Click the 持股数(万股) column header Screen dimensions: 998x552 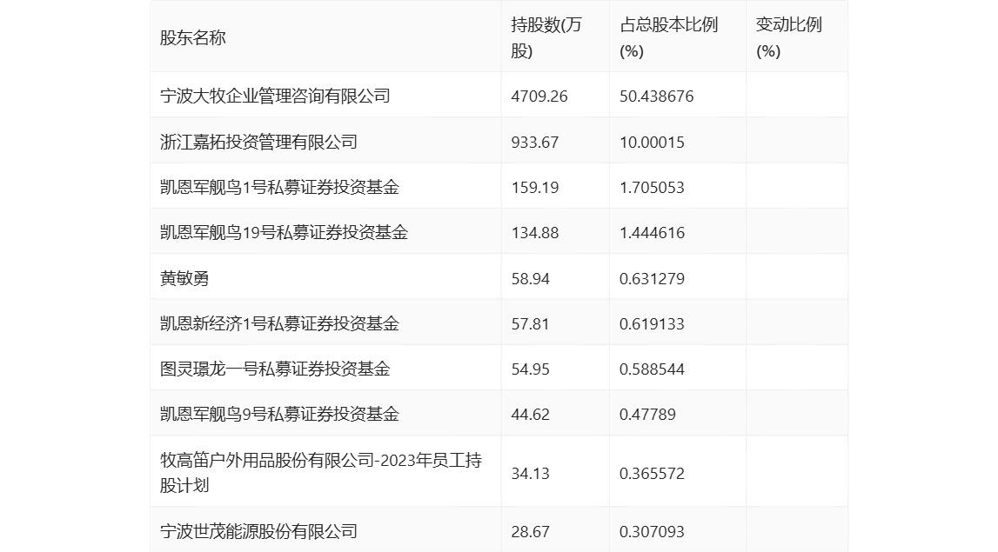[546, 38]
